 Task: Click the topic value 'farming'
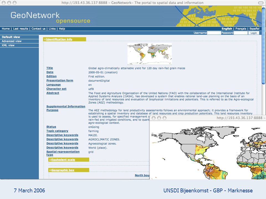click(x=93, y=131)
